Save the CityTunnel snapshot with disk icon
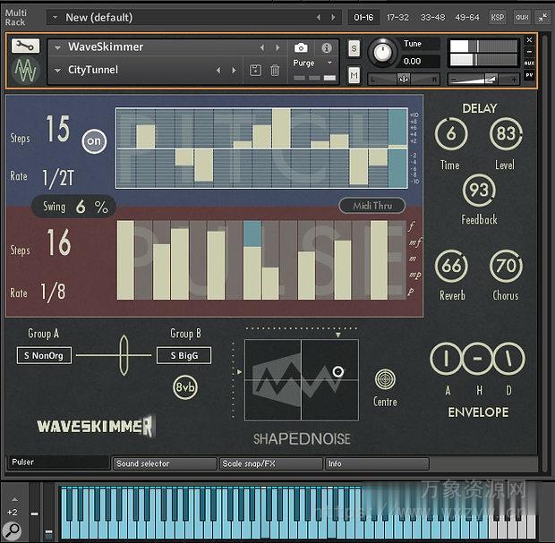555x543 pixels. click(x=255, y=70)
